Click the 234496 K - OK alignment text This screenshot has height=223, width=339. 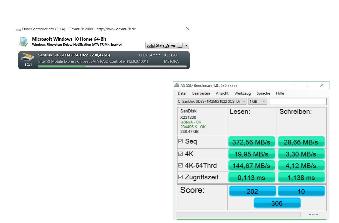pyautogui.click(x=193, y=127)
